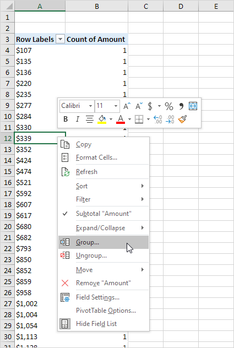Image resolution: width=234 pixels, height=348 pixels.
Task: Toggle the Subtotal "Amount" checkmark option
Action: pyautogui.click(x=104, y=214)
